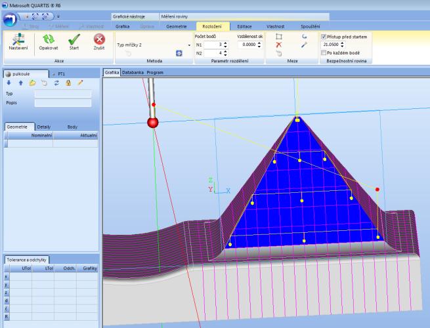Open the small dropdown arrow before PT1
This screenshot has height=328, width=430.
53,74
